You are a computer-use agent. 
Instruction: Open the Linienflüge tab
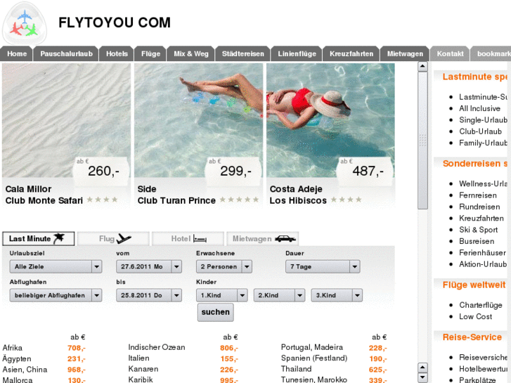click(297, 54)
